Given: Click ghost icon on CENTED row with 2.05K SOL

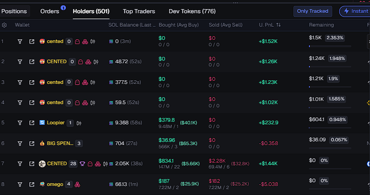Looking at the screenshot, I should 90,164.
